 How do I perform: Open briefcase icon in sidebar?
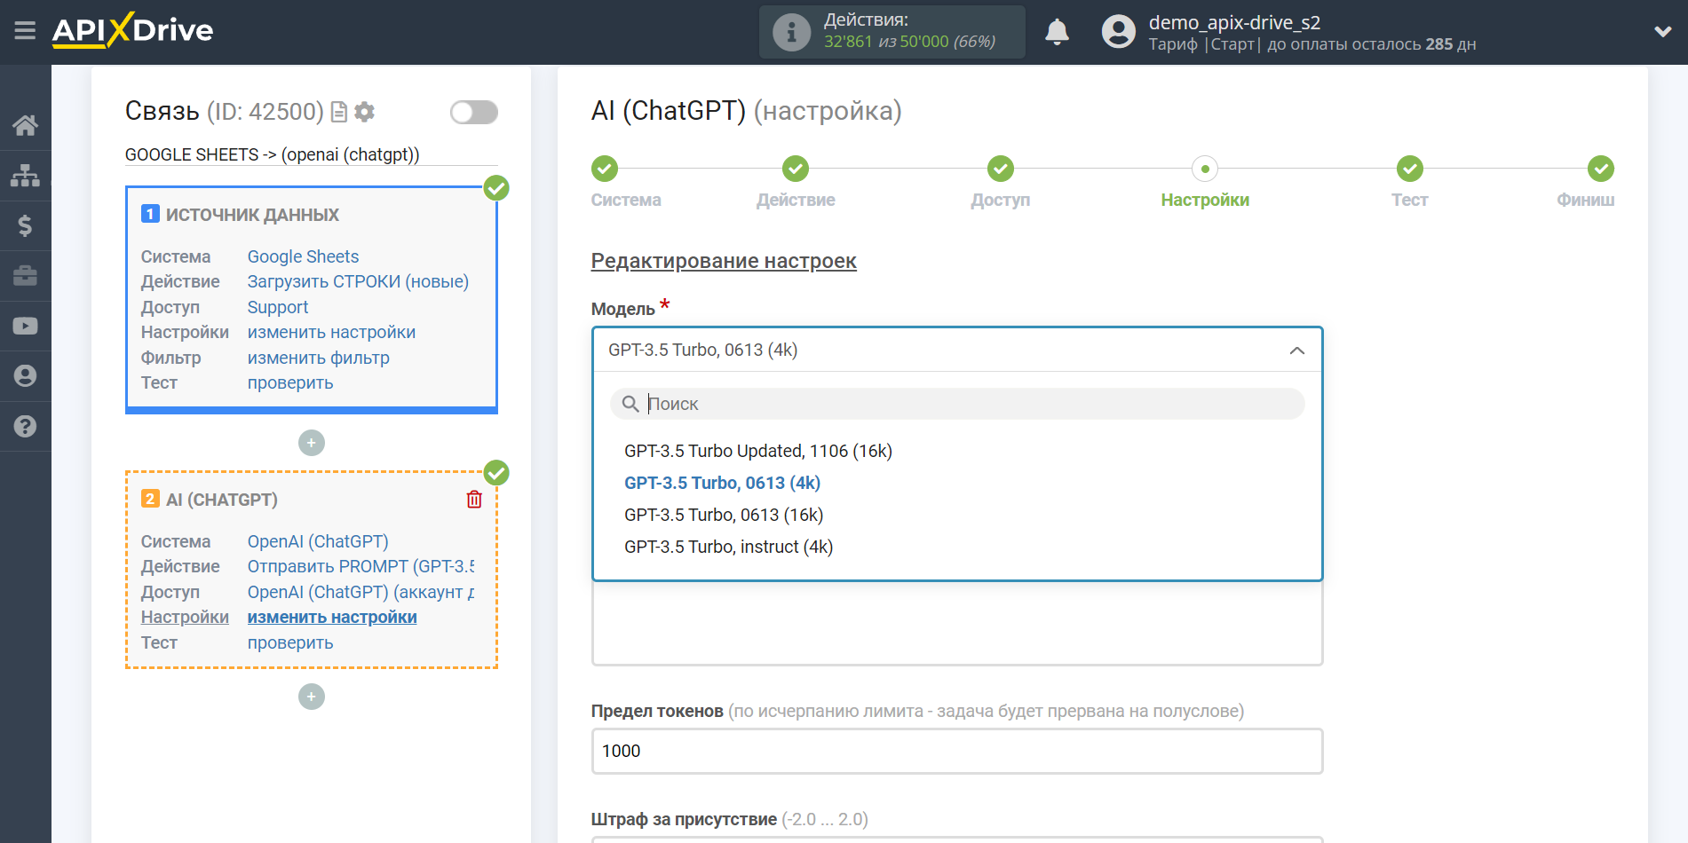click(x=25, y=276)
